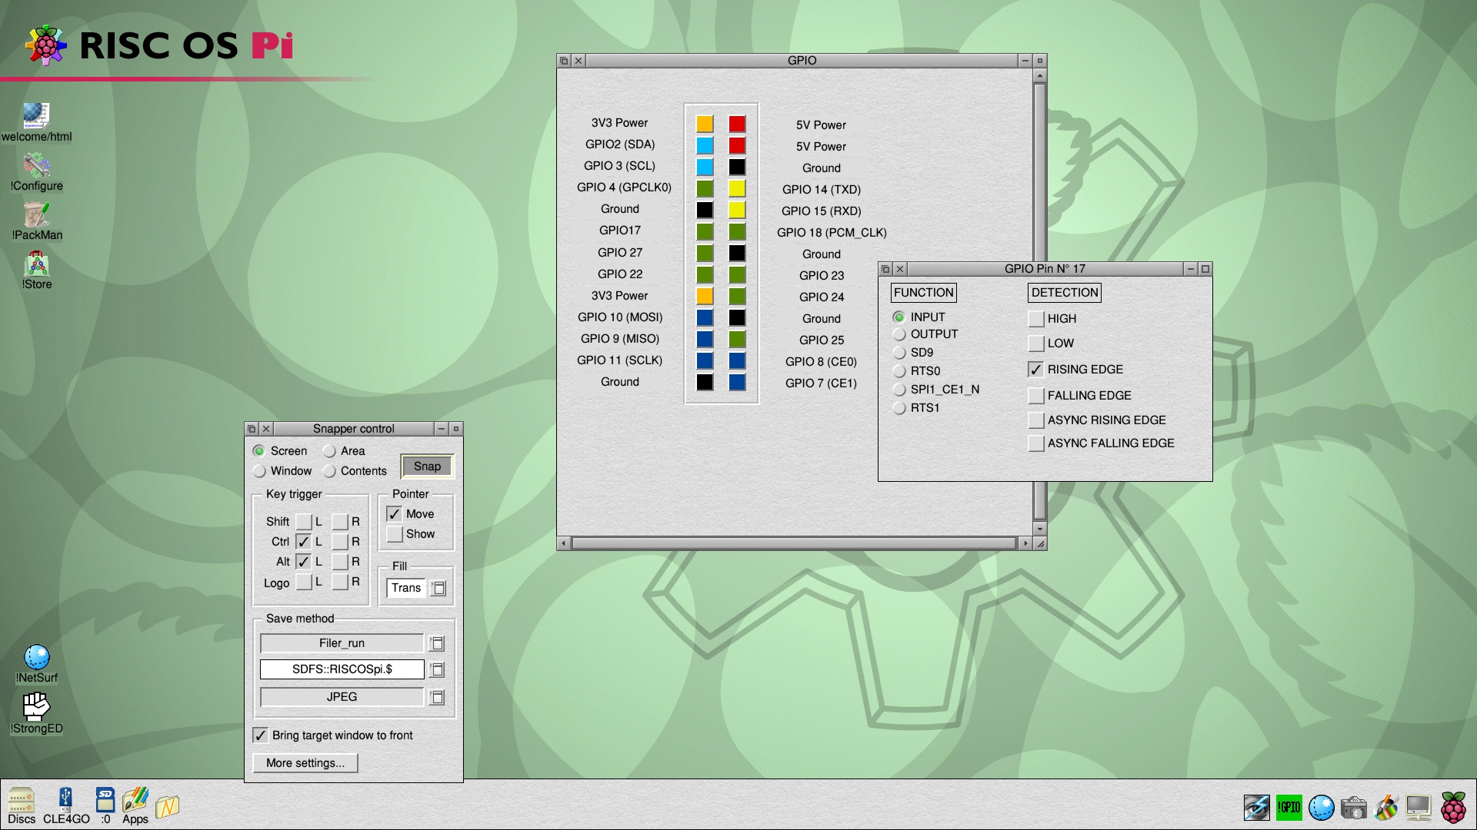Enable ASYNC FALLING EDGE checkbox
The image size is (1477, 830).
[x=1036, y=443]
